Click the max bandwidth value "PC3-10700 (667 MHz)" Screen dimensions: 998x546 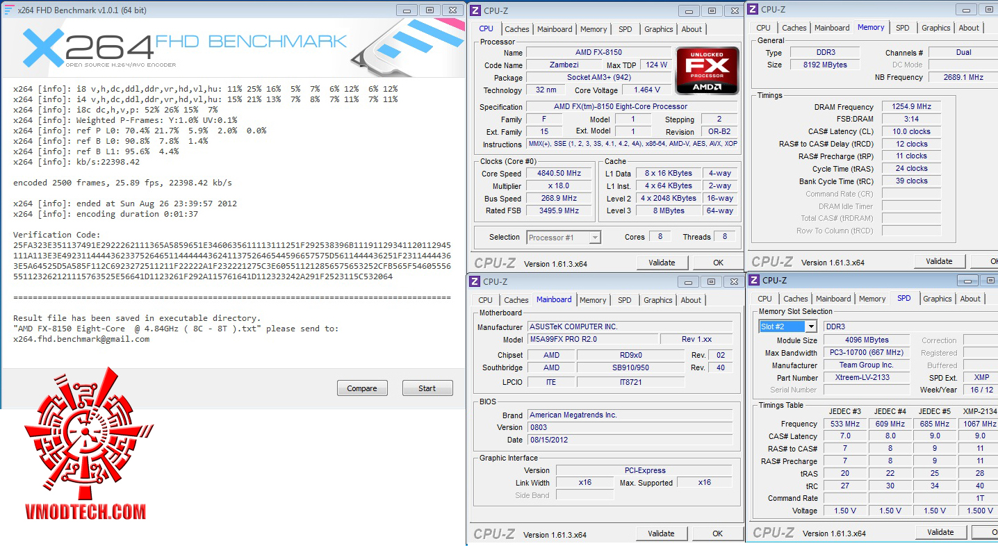[x=867, y=353]
